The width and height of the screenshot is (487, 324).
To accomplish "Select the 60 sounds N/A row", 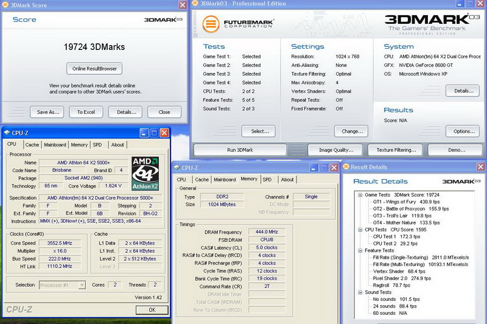I will click(x=390, y=313).
